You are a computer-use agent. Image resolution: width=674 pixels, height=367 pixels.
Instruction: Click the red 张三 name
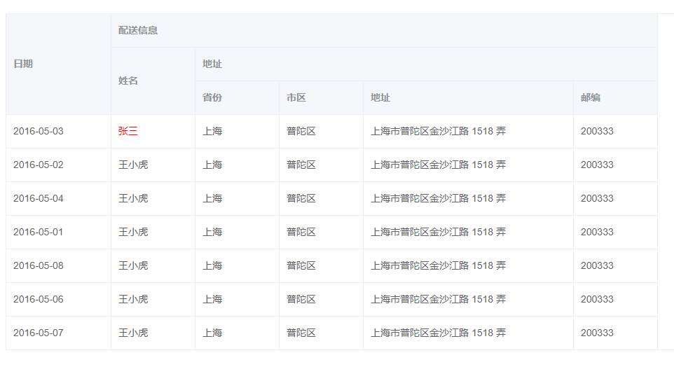point(128,131)
